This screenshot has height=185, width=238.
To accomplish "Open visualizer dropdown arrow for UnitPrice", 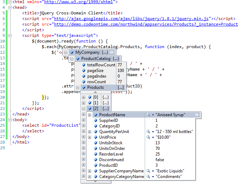I will click(153, 137).
